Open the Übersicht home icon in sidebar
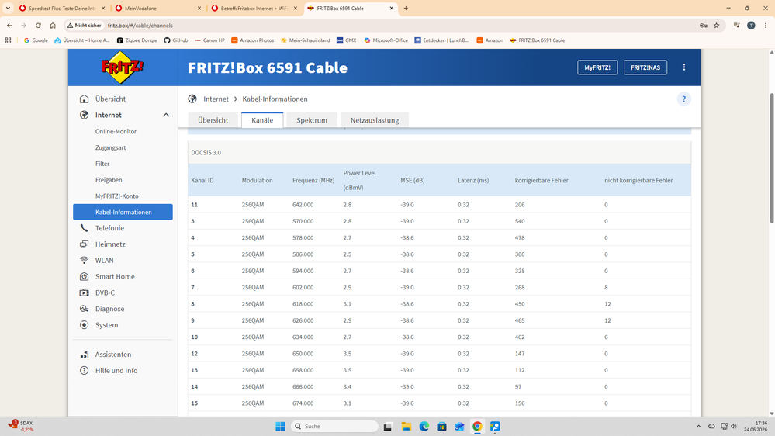This screenshot has width=775, height=436. pos(85,99)
